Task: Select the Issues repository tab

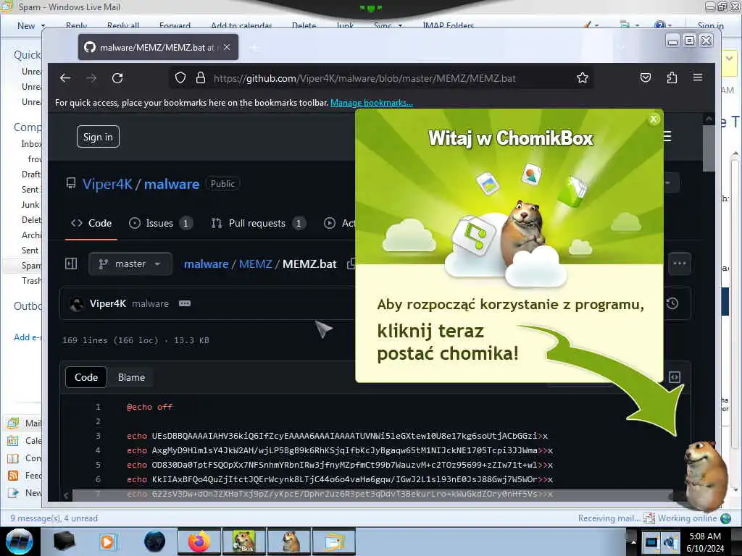Action: tap(160, 223)
